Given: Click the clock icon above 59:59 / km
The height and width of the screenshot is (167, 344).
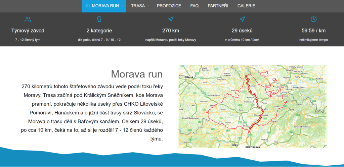Looking at the screenshot, I should click(314, 19).
